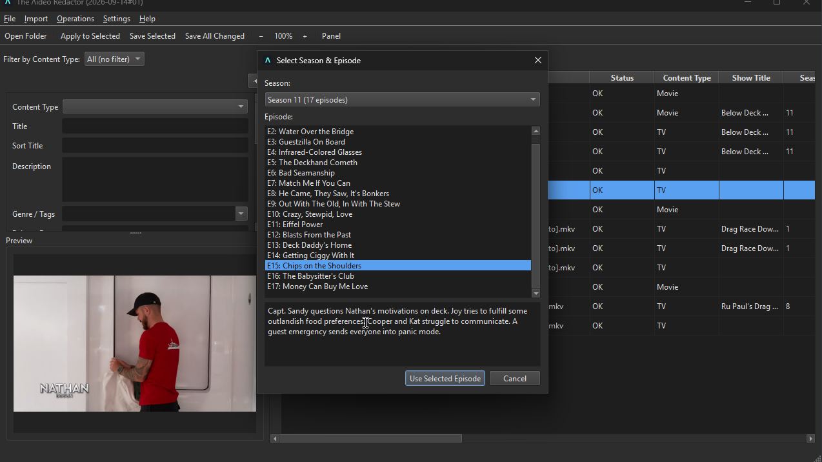Click the horizontal table scrollbar thumb
Viewport: 822px width, 462px height.
pos(370,438)
